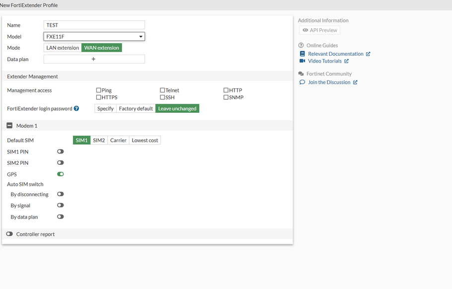Enable auto SIM switch By signal
Screen dimensions: 452x289
[60, 206]
